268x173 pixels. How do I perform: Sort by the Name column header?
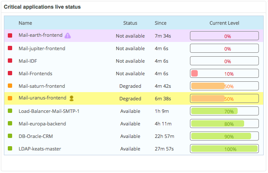pyautogui.click(x=25, y=23)
